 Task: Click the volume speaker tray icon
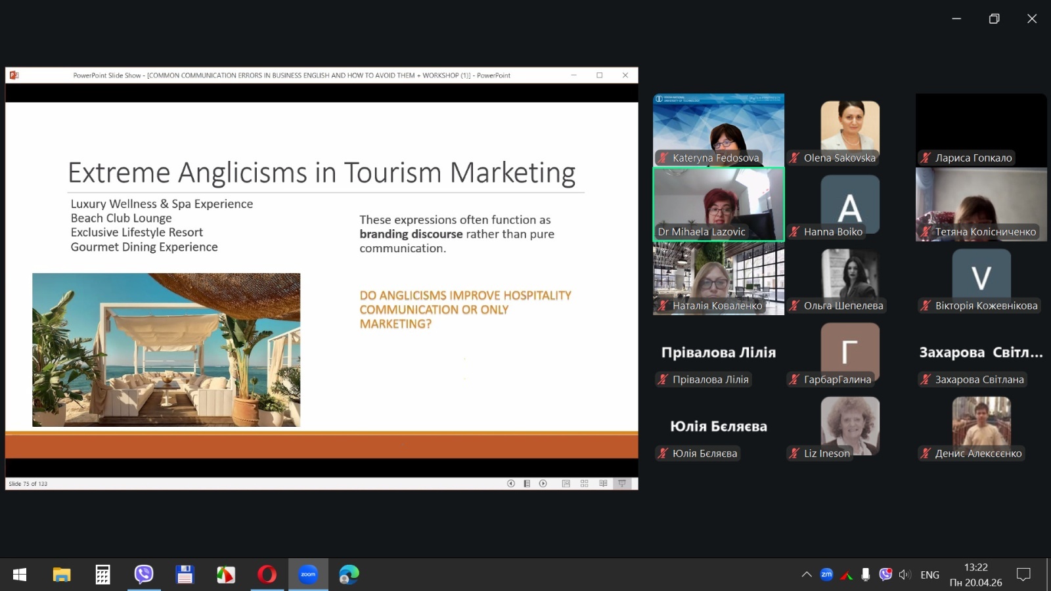tap(905, 575)
